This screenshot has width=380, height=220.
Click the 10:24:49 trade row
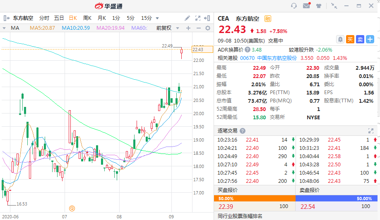255,156
